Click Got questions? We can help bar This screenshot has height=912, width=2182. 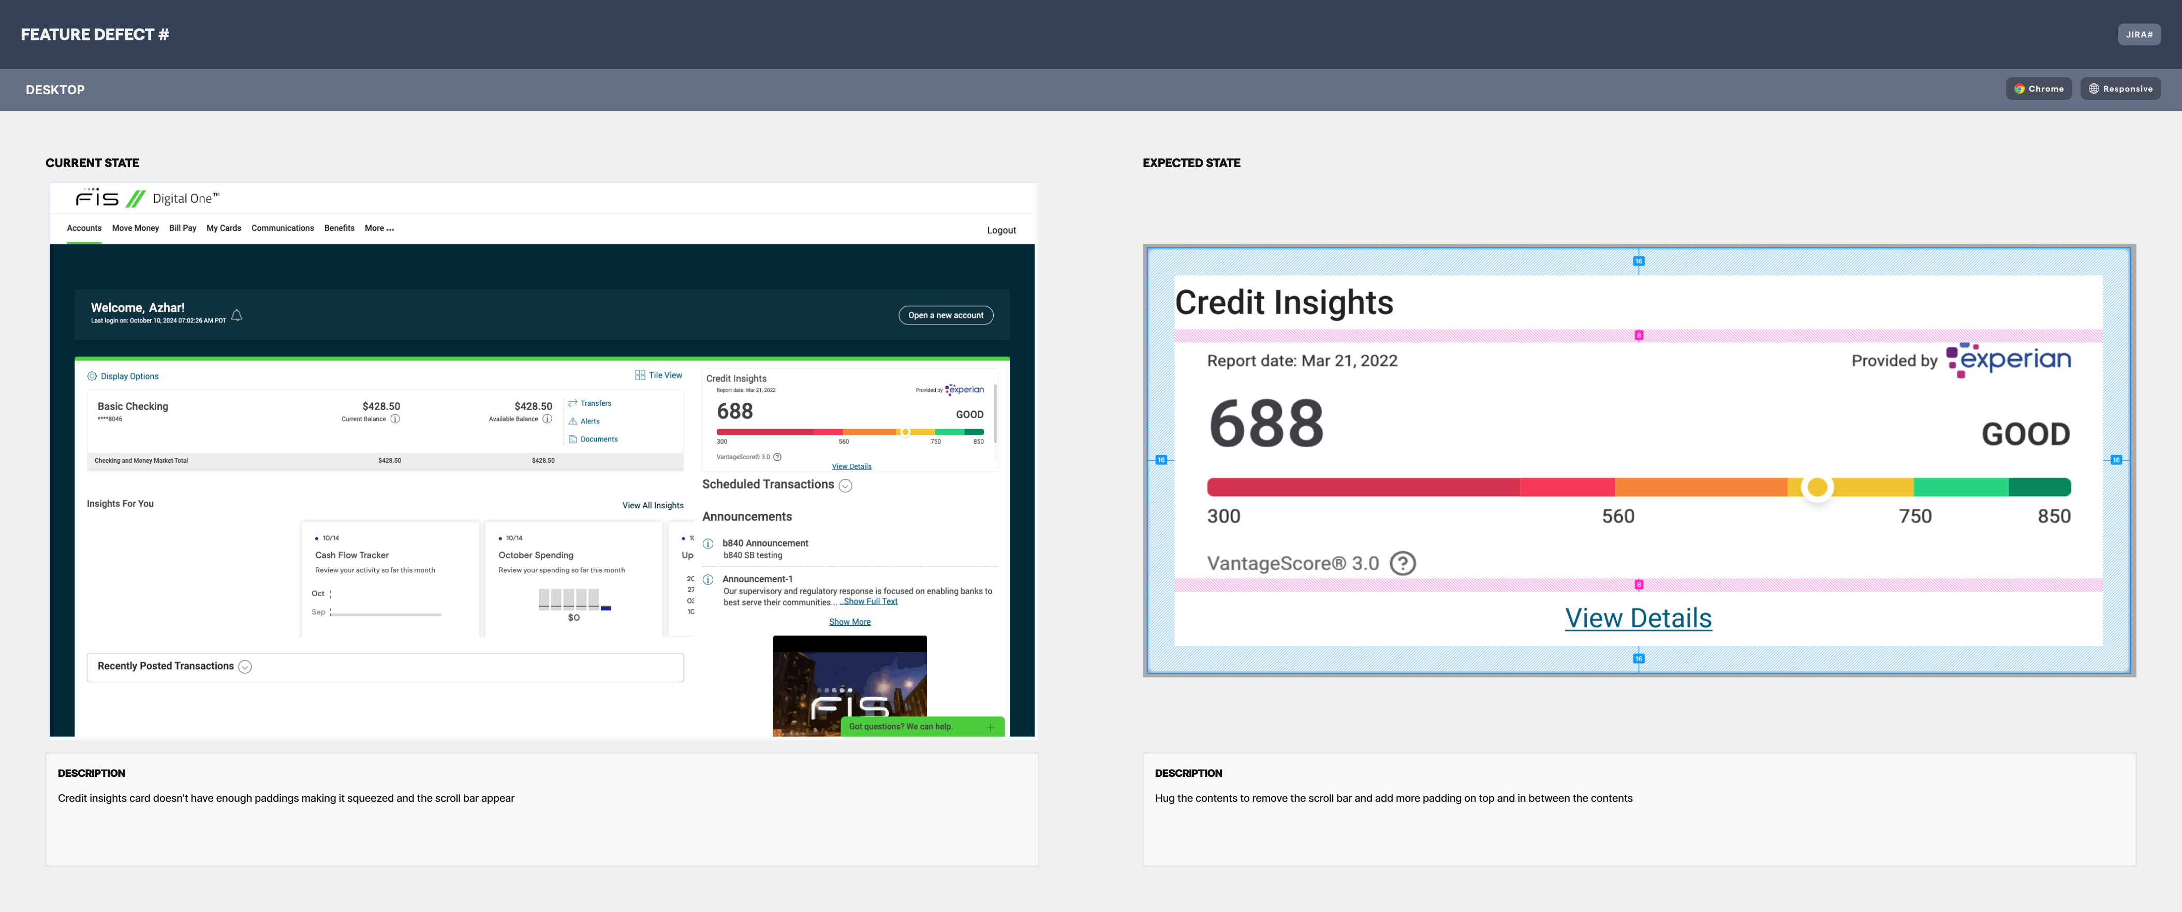tap(922, 727)
